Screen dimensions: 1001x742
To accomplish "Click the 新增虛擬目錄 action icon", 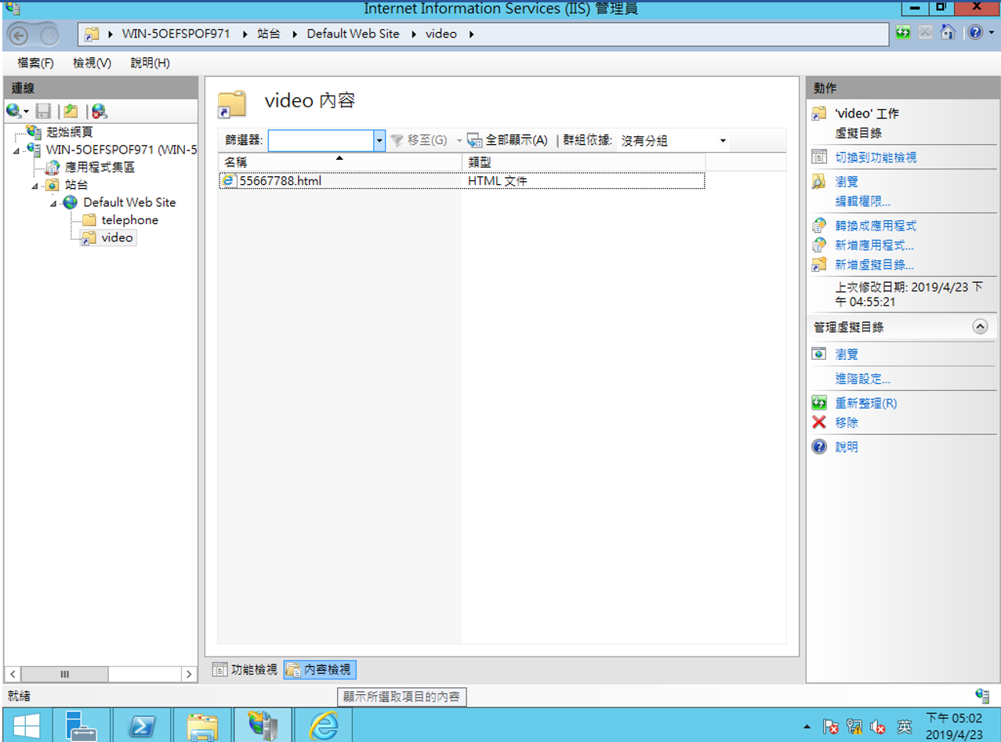I will pos(819,265).
